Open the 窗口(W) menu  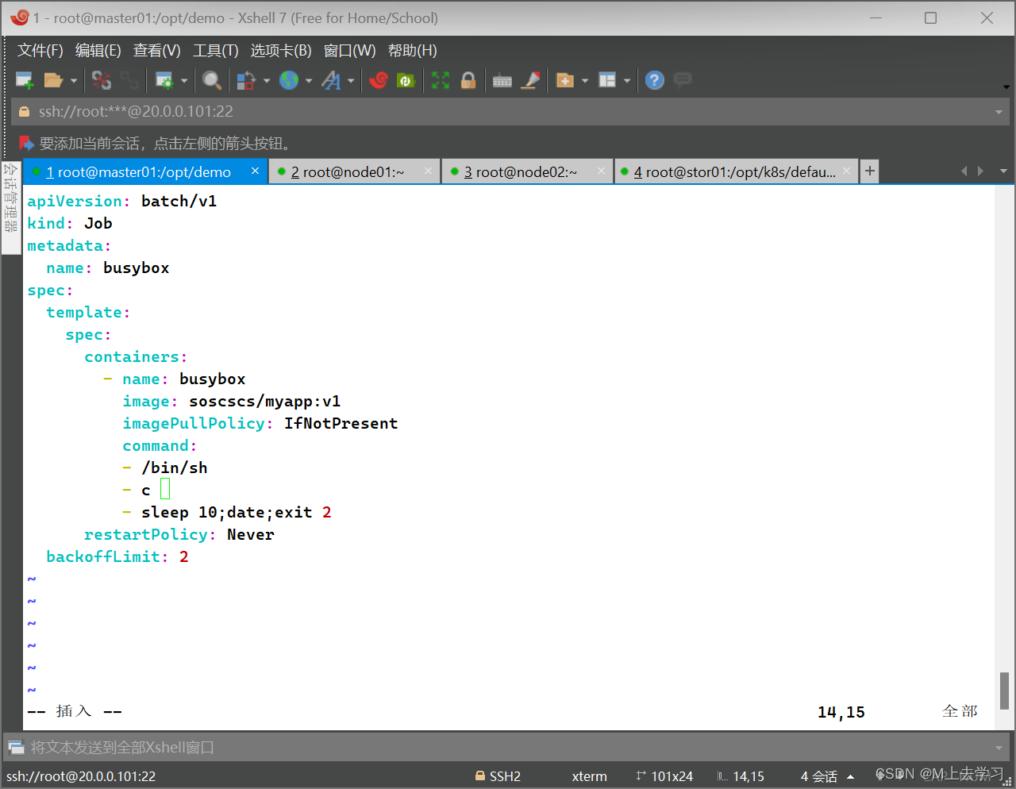350,51
